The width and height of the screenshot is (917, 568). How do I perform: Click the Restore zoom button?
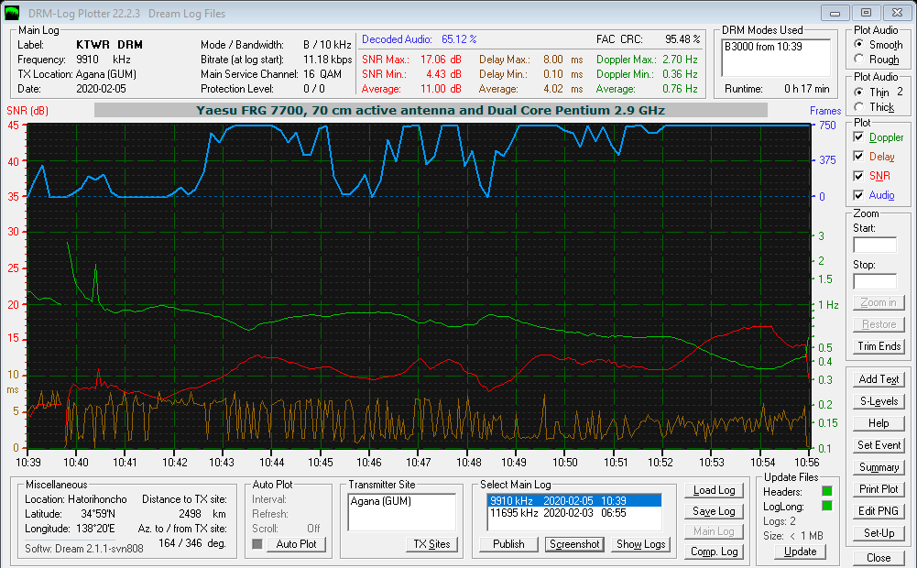pyautogui.click(x=879, y=324)
